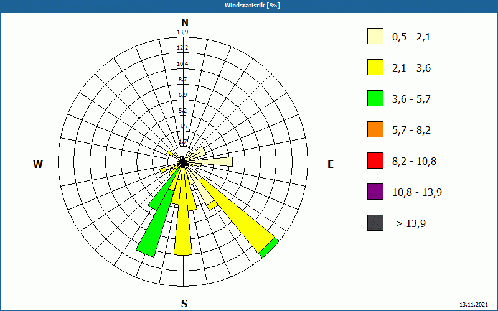Click the S compass label
Image resolution: width=498 pixels, height=311 pixels.
click(x=184, y=304)
